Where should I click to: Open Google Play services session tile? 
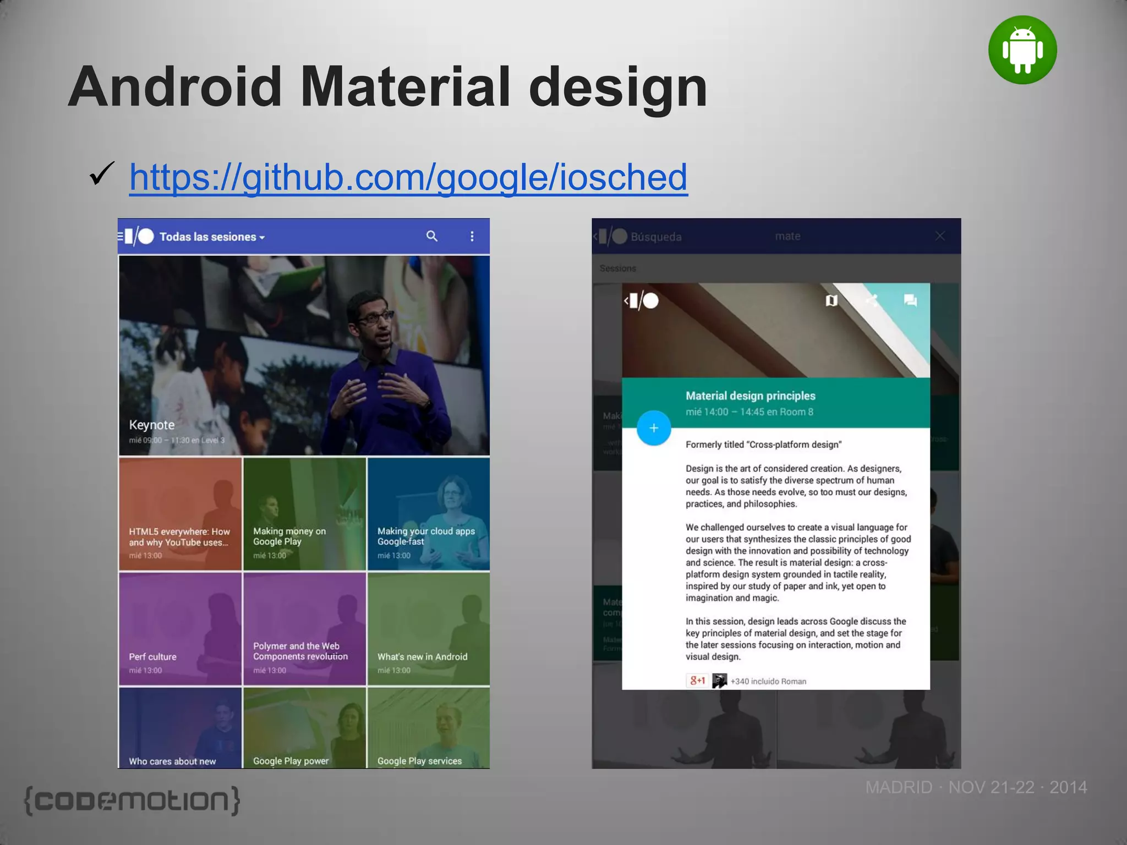coord(429,728)
